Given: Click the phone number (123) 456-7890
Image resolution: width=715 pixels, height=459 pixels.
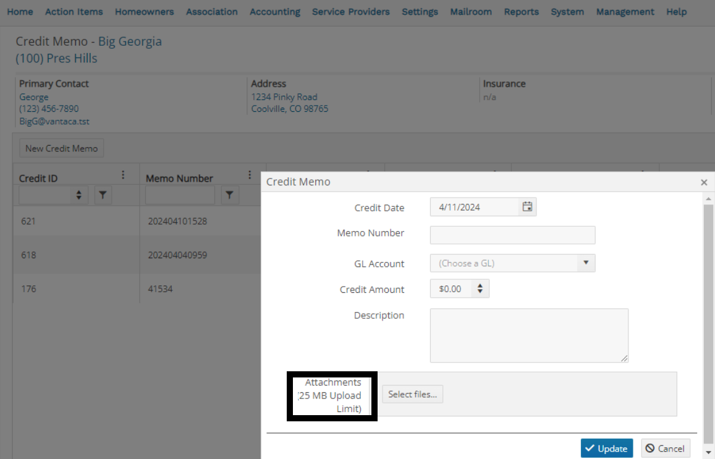Looking at the screenshot, I should 49,109.
